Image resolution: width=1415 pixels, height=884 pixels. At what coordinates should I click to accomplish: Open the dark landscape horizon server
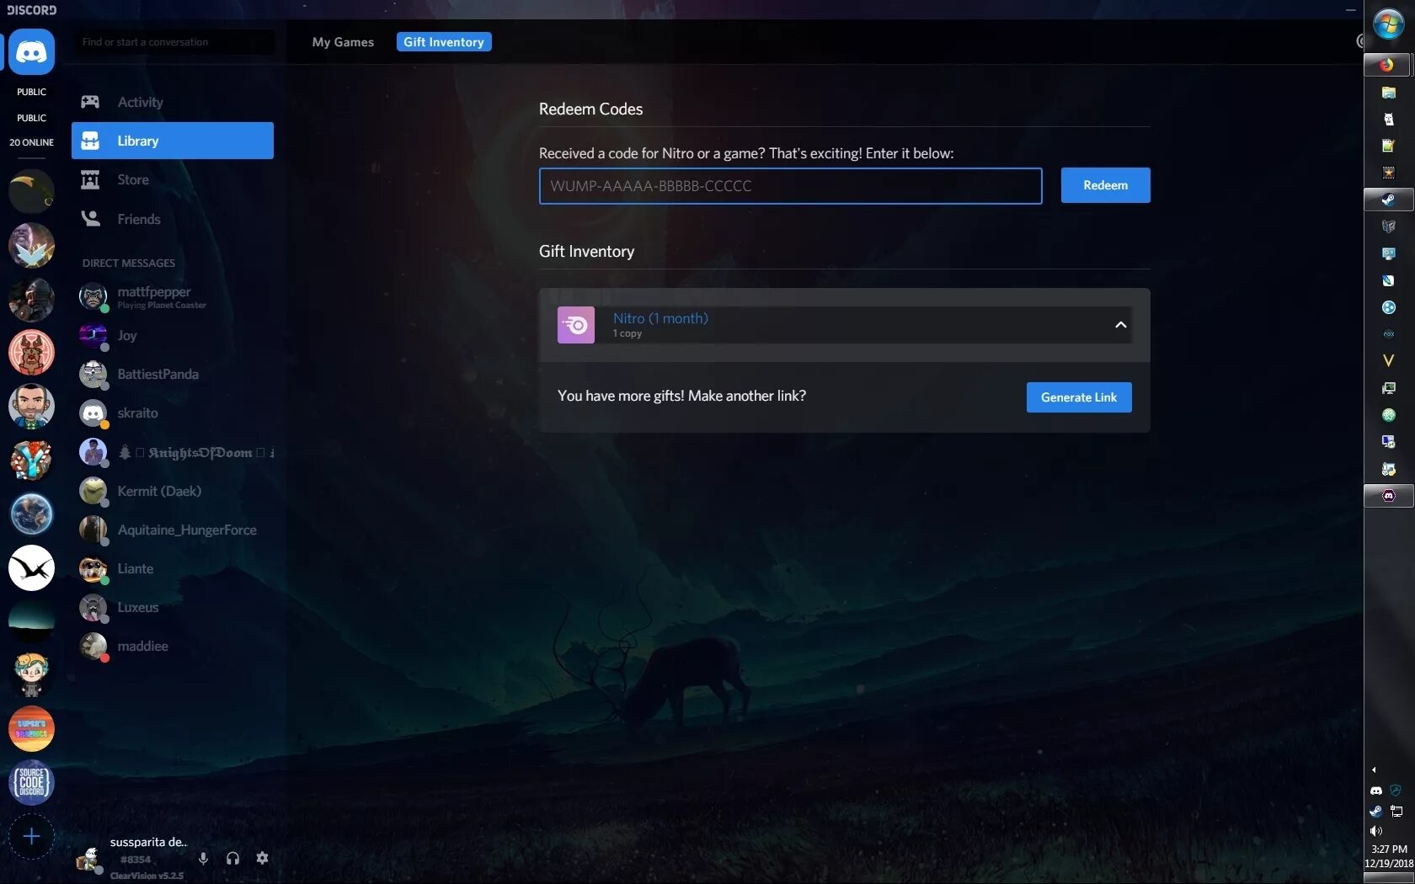coord(31,621)
